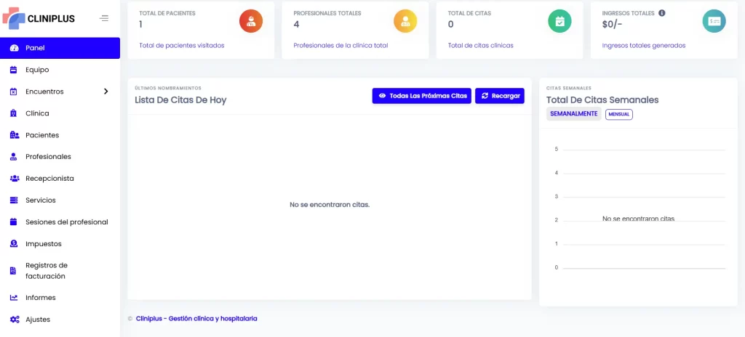Click the Informes chart icon in sidebar
The height and width of the screenshot is (337, 745).
[x=15, y=298]
